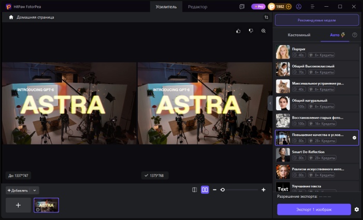Click the Добавлять button

pyautogui.click(x=18, y=190)
